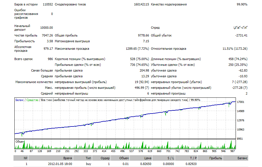Click average profit trade value 13.29
Image resolution: width=262 pixels, height=167 pixels.
[145, 76]
